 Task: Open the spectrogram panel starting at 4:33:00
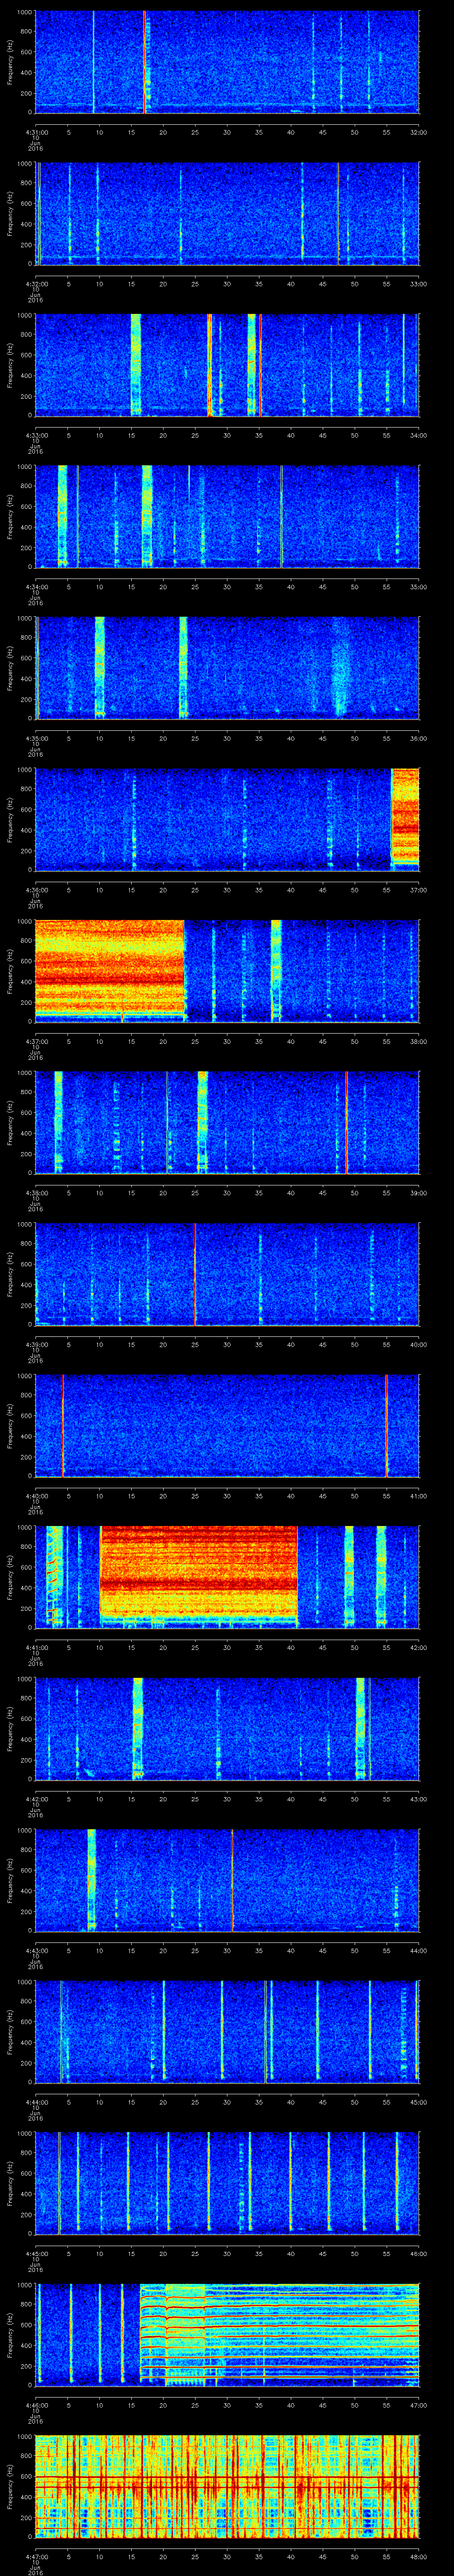pos(227,365)
